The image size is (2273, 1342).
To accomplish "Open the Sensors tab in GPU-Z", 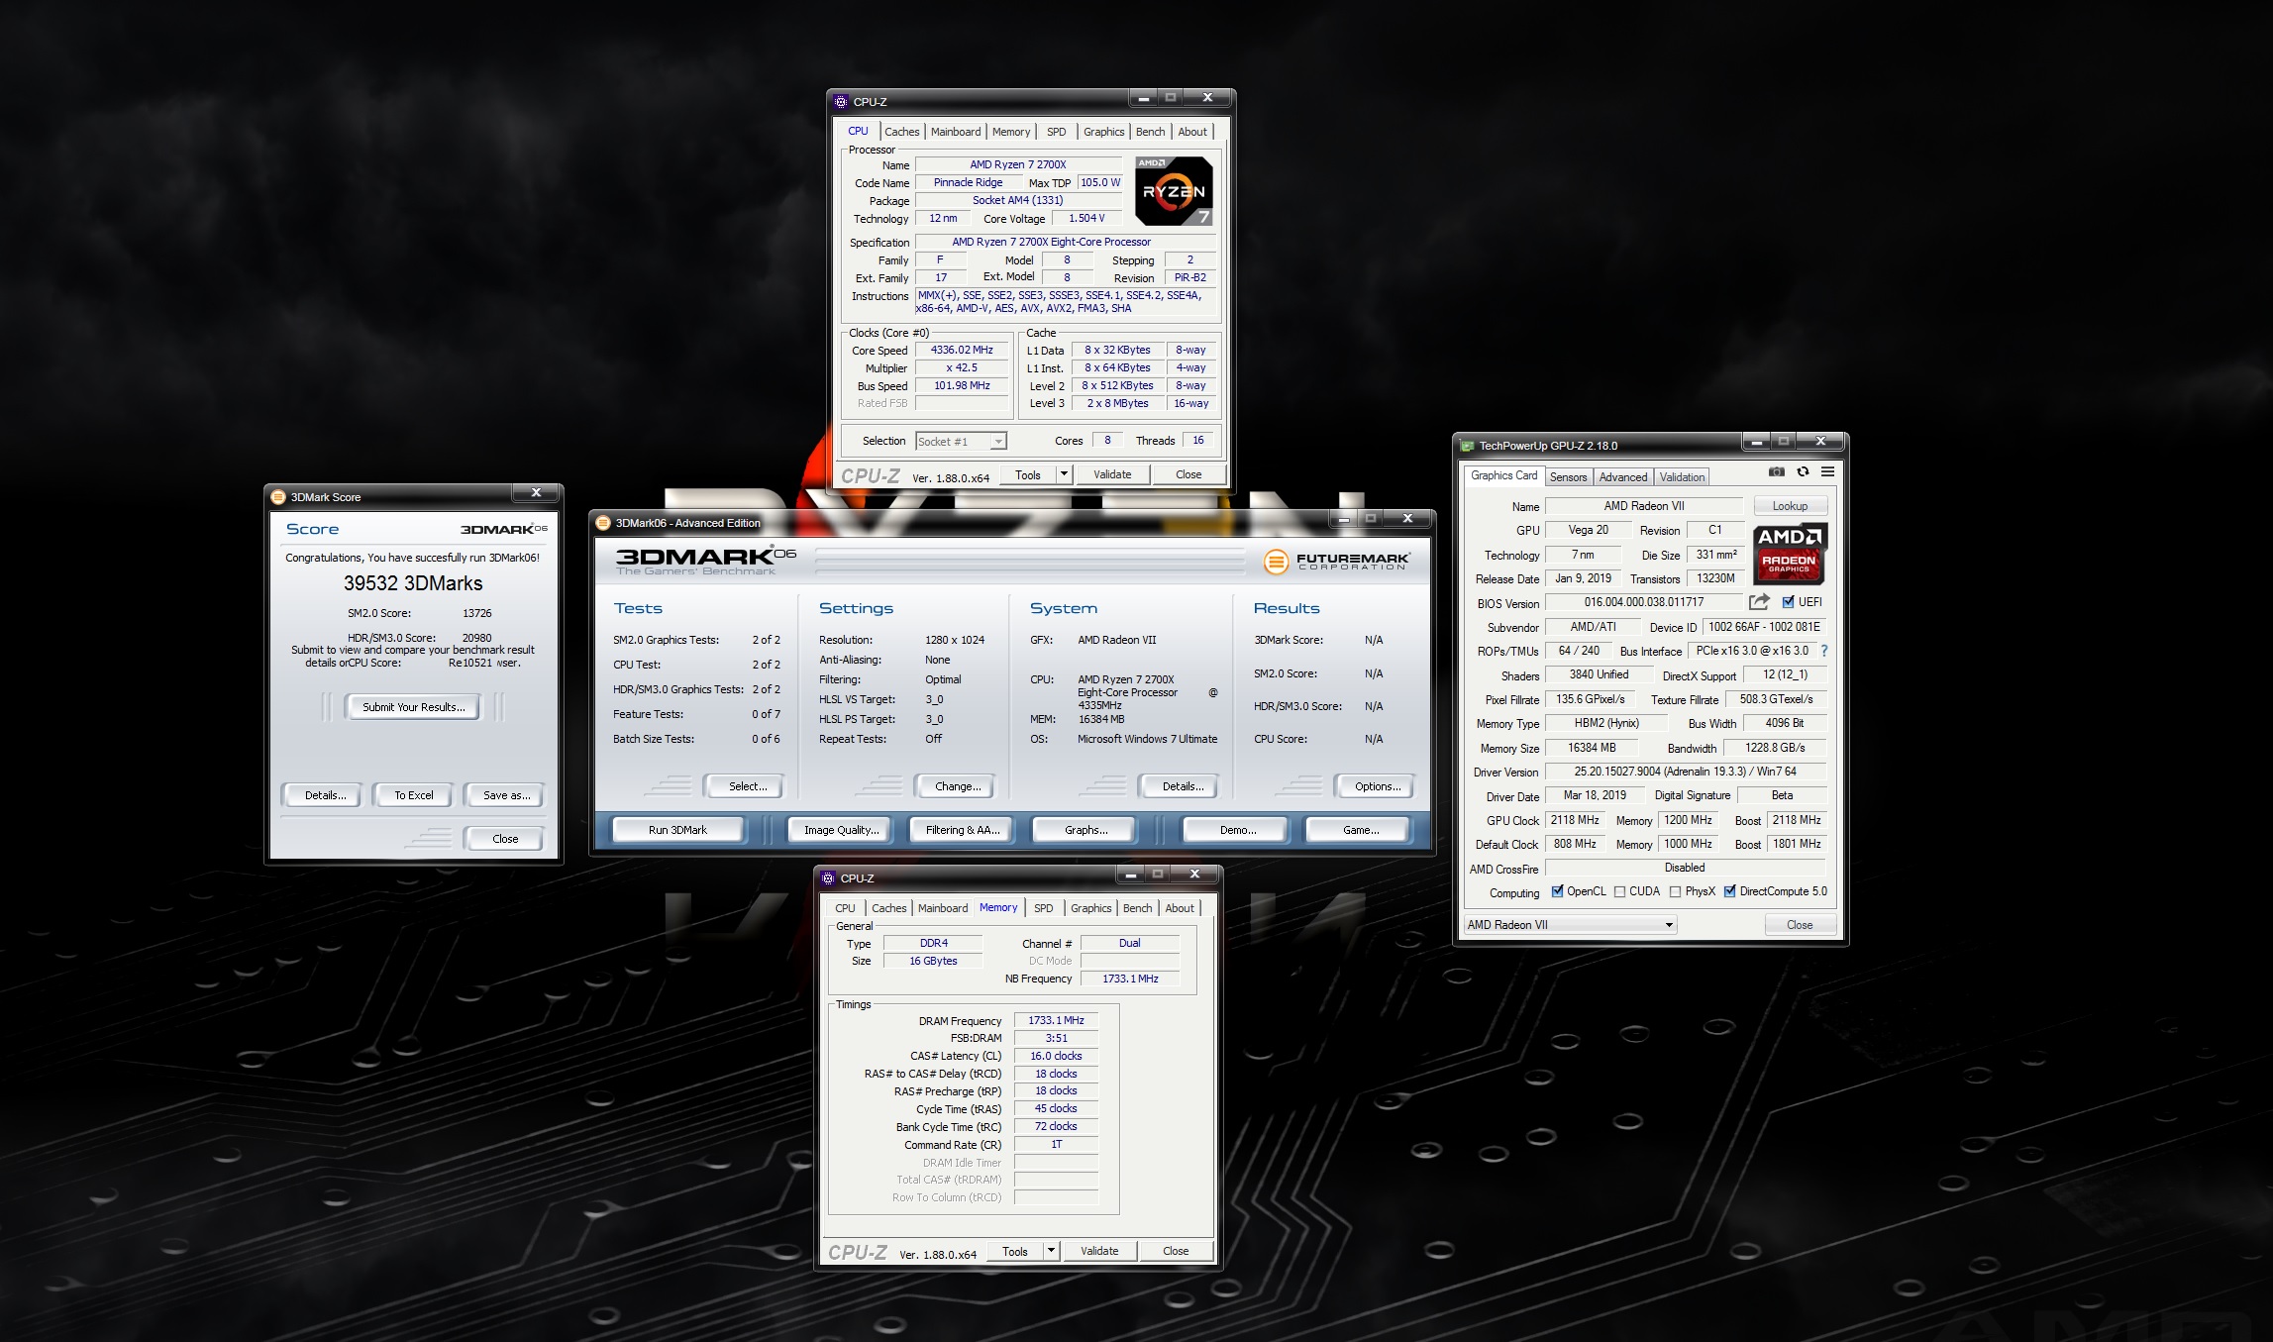I will coord(1568,476).
